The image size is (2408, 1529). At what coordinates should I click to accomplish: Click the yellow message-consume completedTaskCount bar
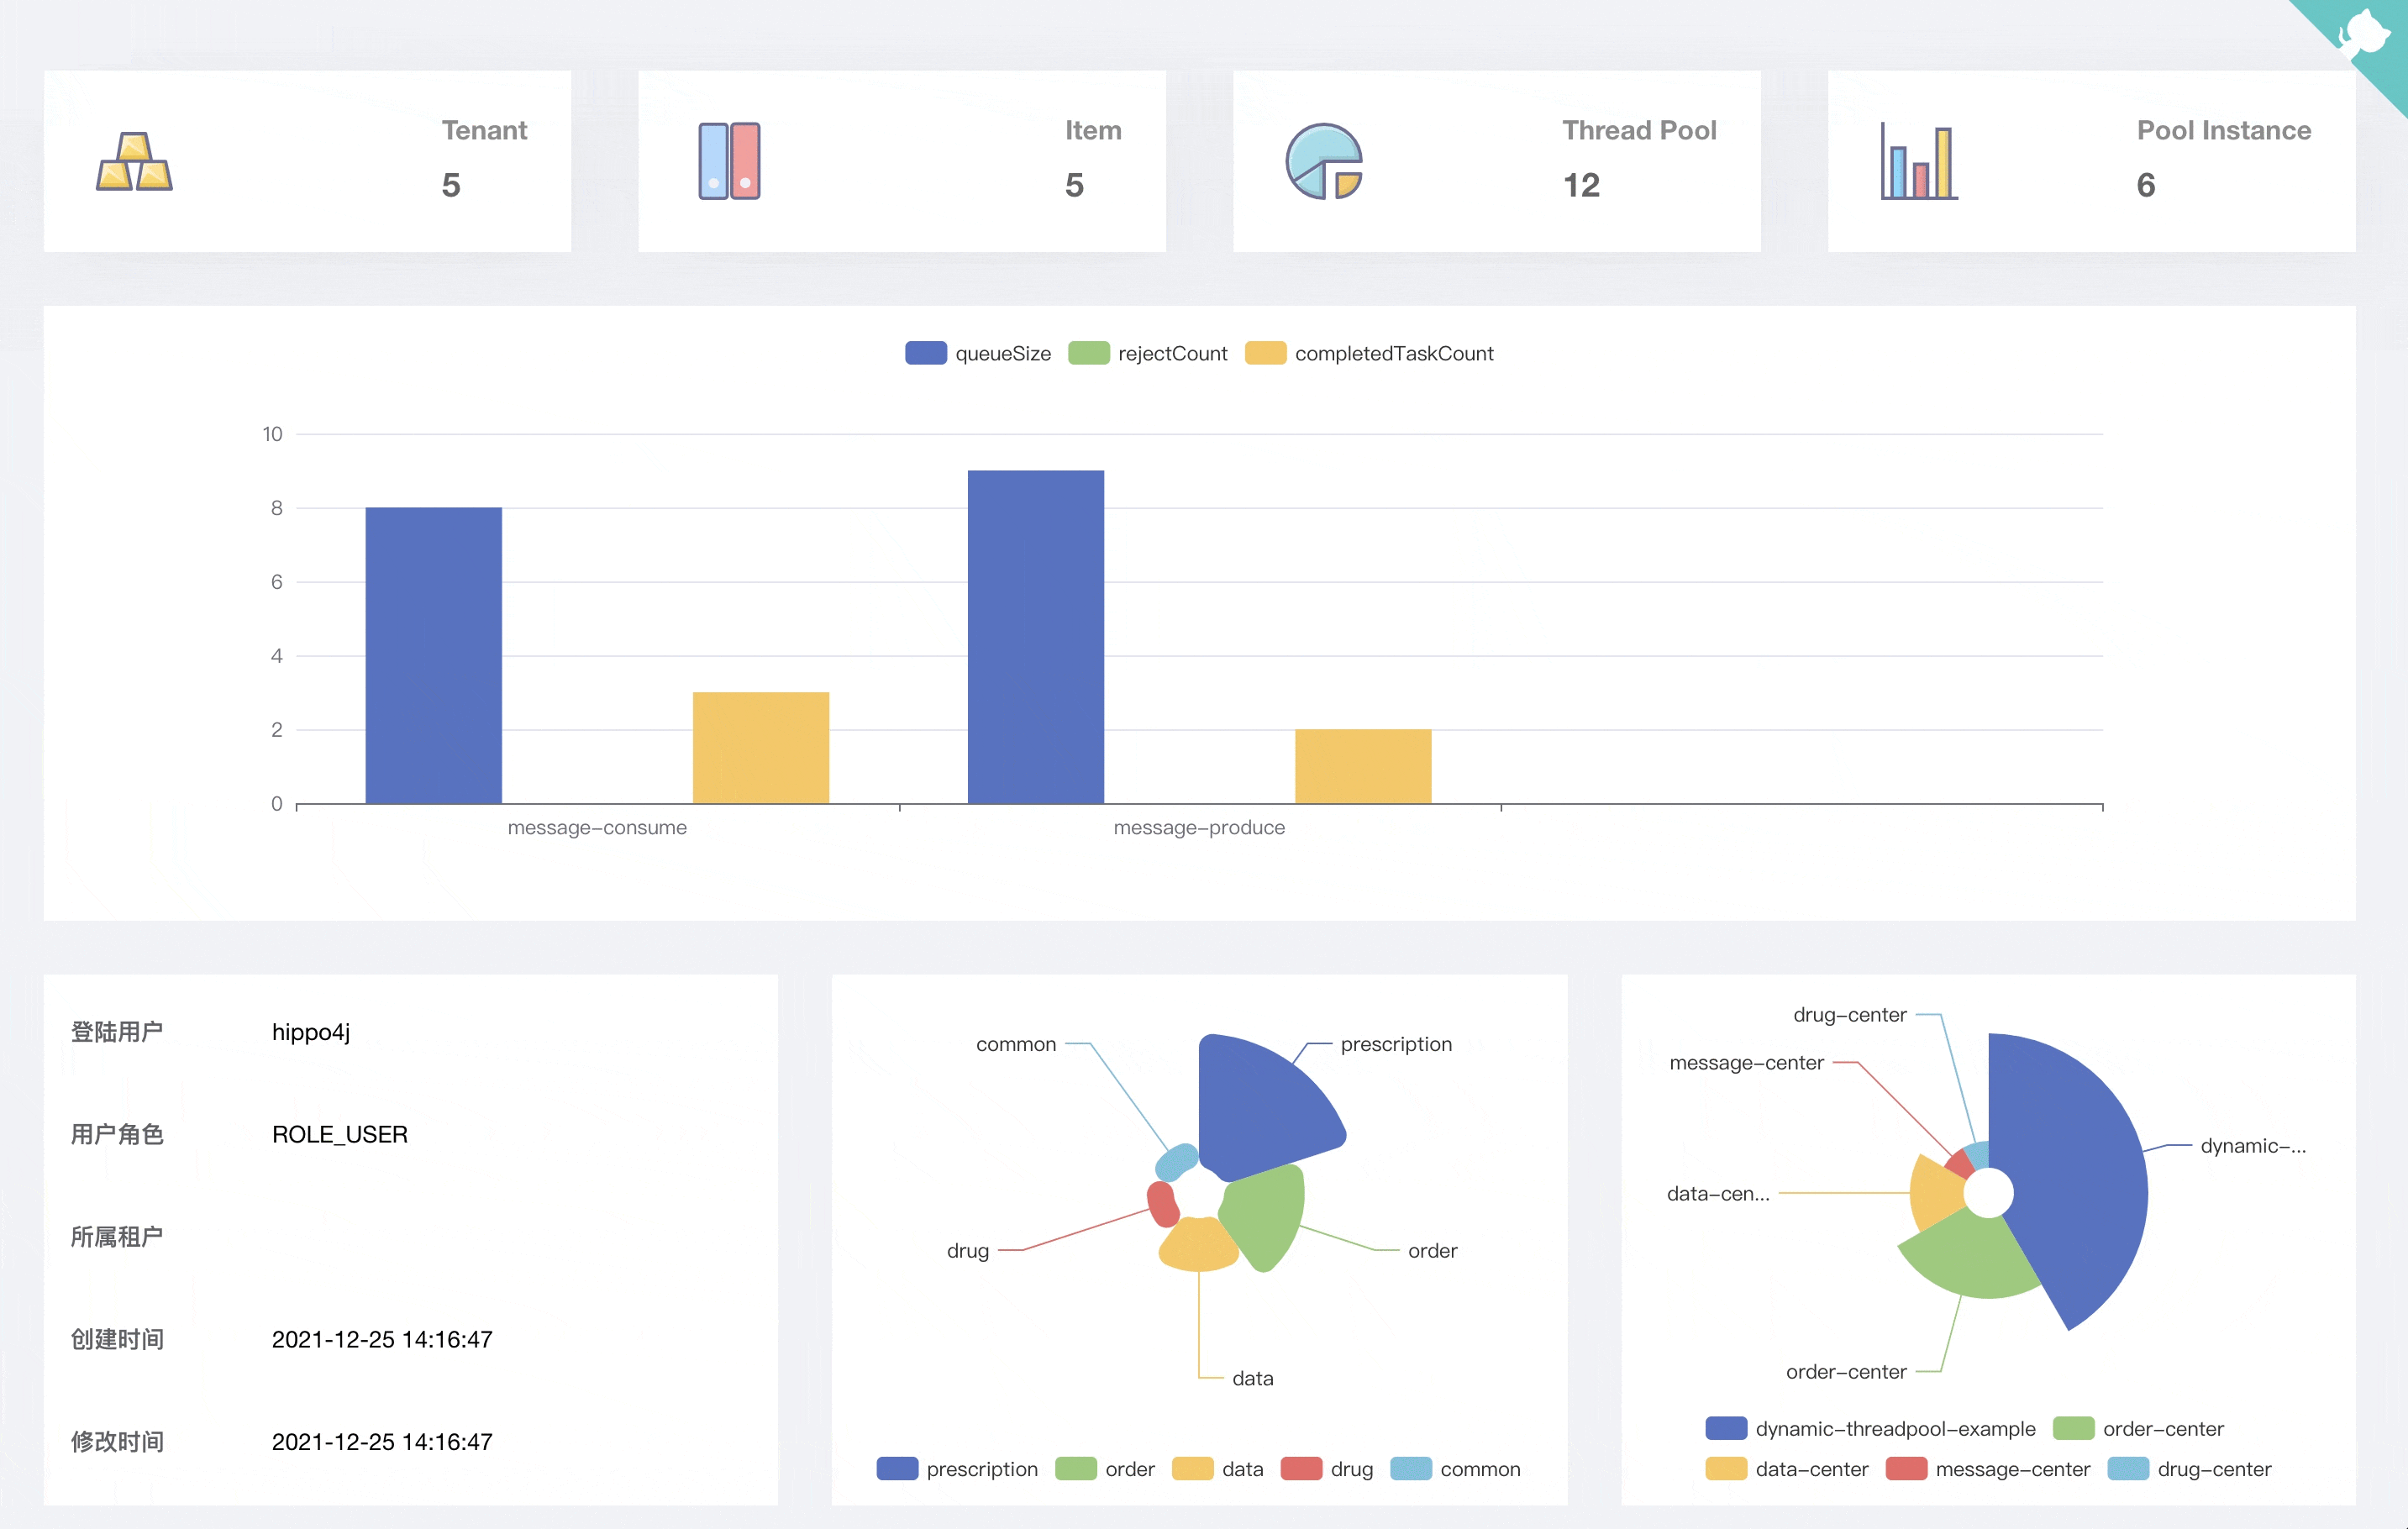760,748
